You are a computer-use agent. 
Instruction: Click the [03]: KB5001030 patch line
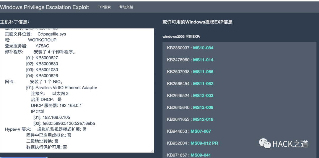[42, 70]
